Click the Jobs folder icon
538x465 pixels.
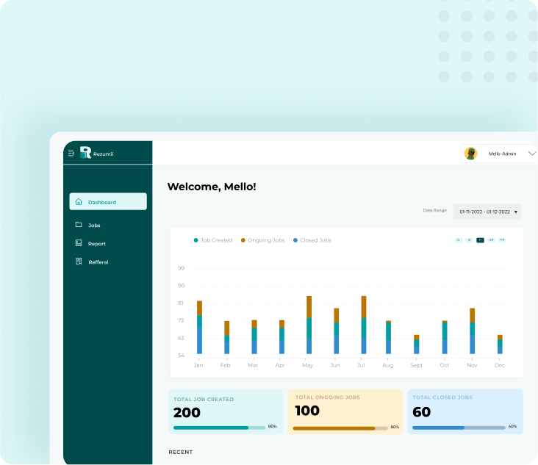coord(79,225)
